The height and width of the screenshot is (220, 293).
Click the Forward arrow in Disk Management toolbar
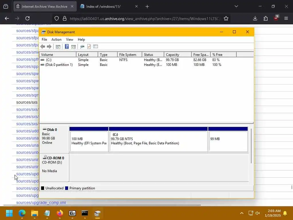pos(49,47)
